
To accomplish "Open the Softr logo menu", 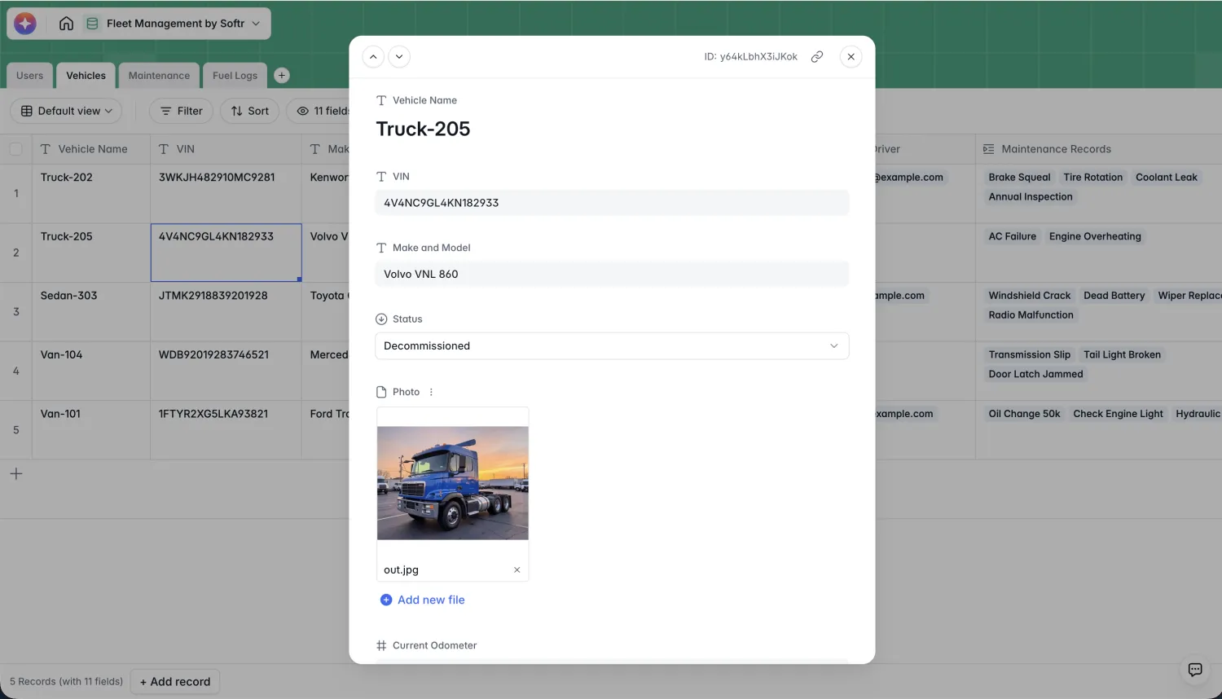I will [25, 24].
